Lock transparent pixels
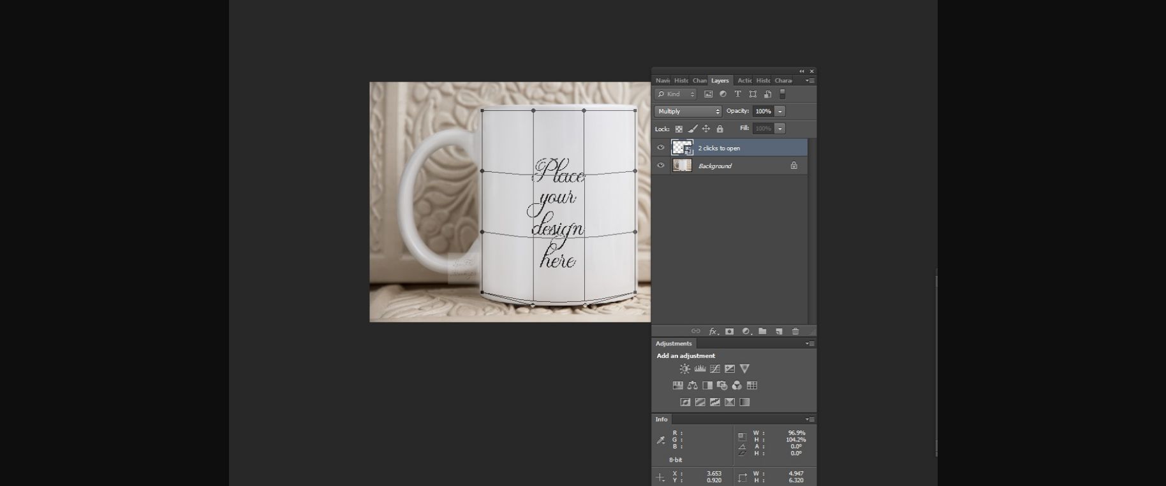1166x486 pixels. click(679, 129)
